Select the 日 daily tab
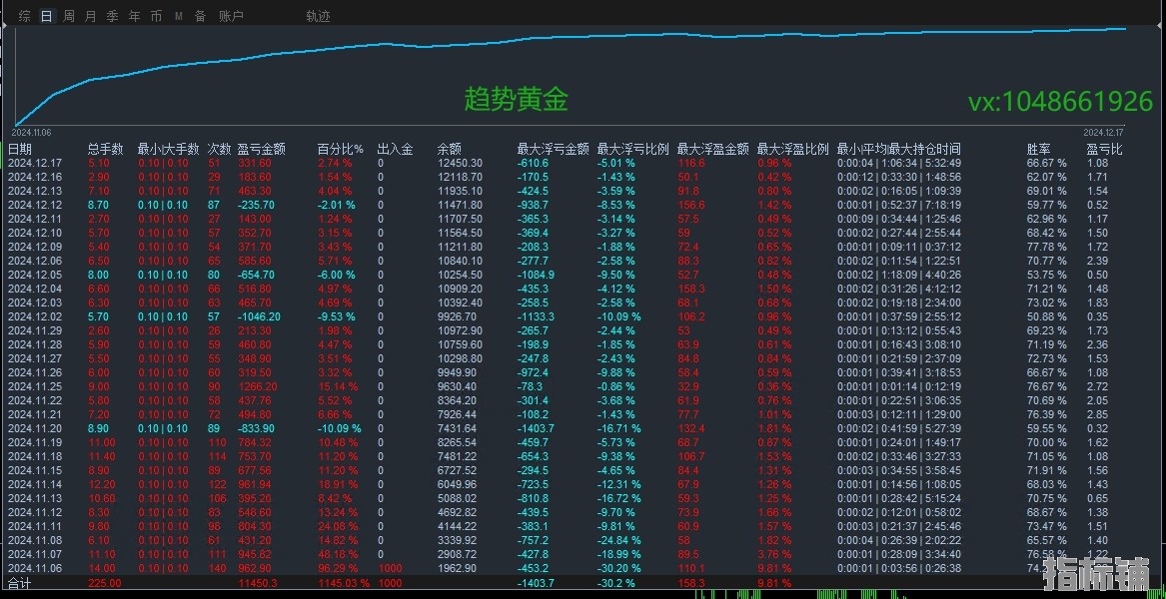 [x=47, y=16]
